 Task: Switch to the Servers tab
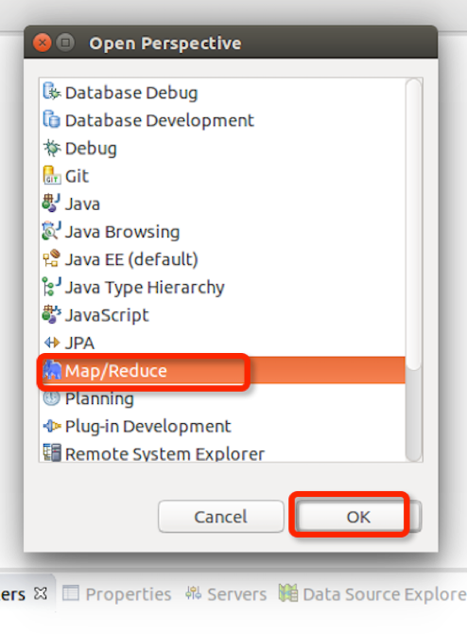click(226, 594)
